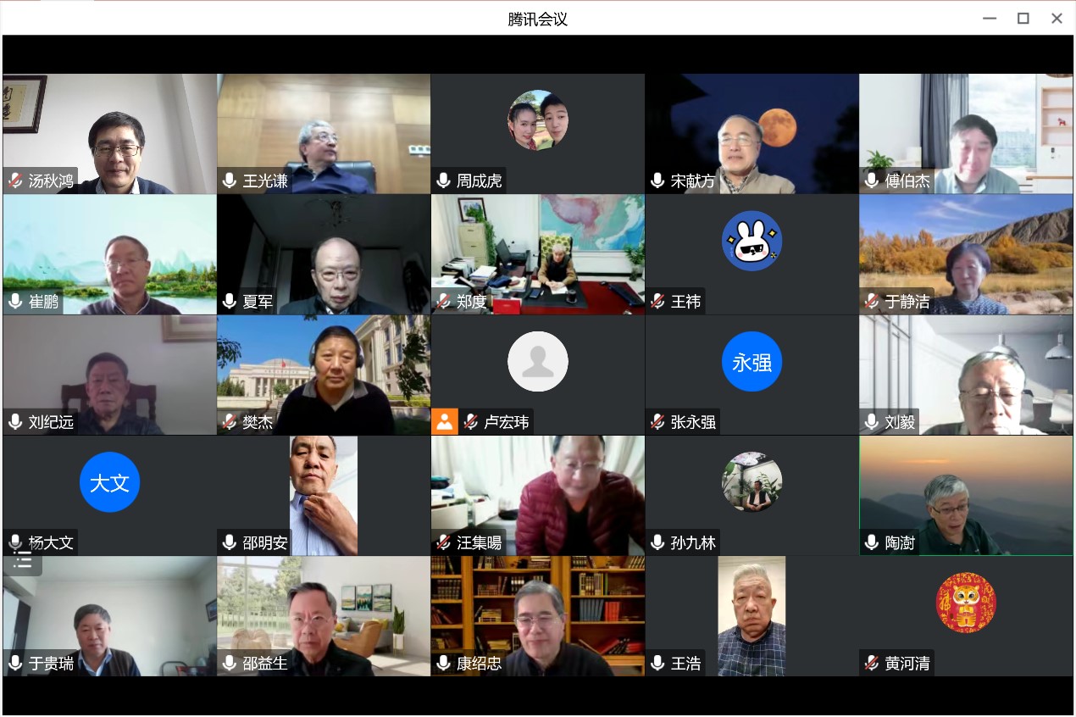The height and width of the screenshot is (717, 1076).
Task: Click the name label 傅伯杰
Action: [907, 181]
